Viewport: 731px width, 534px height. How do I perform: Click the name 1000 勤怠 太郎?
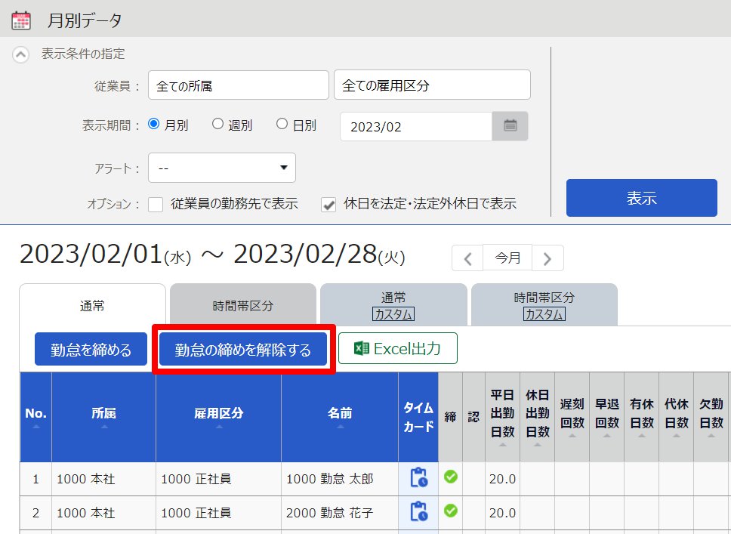pyautogui.click(x=330, y=479)
